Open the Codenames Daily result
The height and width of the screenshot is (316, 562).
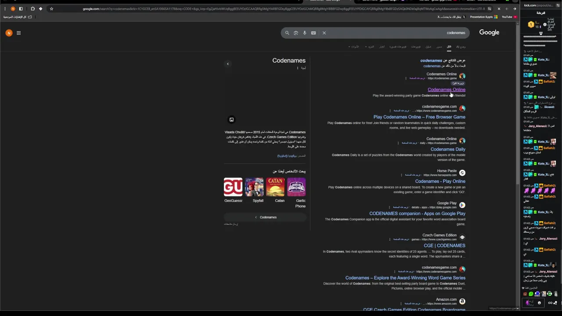(448, 149)
